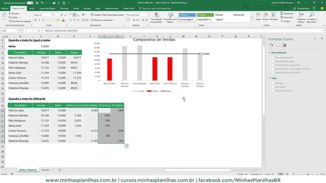The width and height of the screenshot is (326, 183).
Task: Open the Arquivo tab
Action: [x=5, y=8]
